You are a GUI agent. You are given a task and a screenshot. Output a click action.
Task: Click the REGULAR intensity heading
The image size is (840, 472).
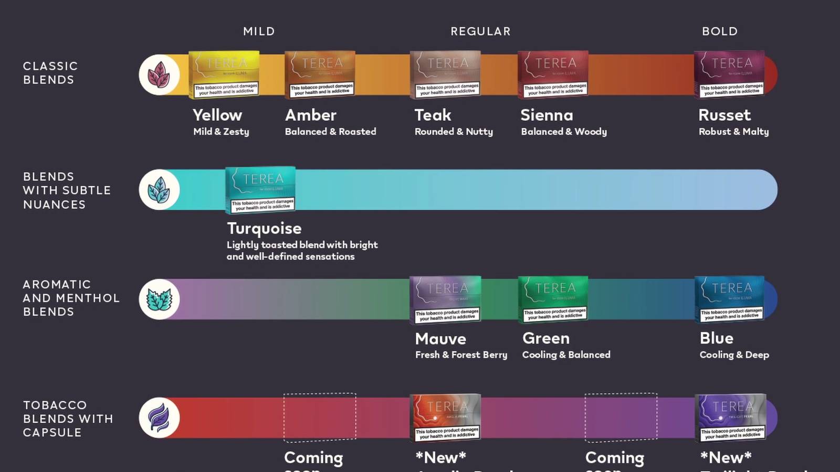tap(480, 31)
